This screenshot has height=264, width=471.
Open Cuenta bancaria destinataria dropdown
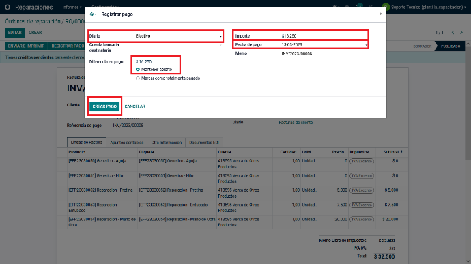coord(178,45)
